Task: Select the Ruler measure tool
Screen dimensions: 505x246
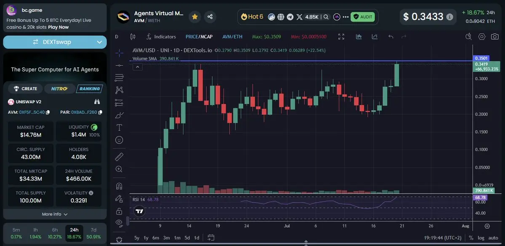Action: pos(119,157)
